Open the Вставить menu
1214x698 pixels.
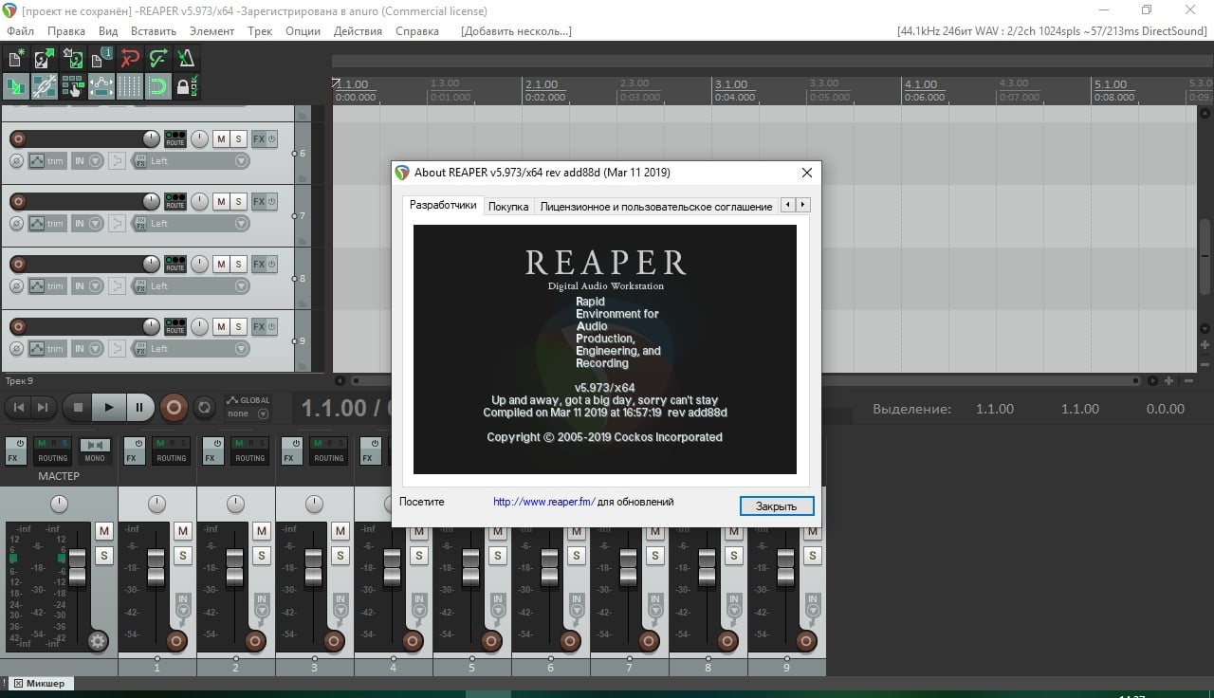154,30
